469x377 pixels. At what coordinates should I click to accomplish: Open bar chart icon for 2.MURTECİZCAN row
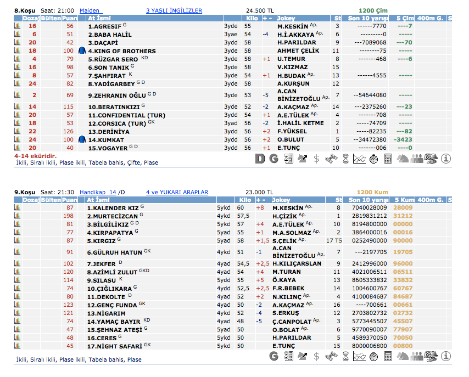tap(16, 216)
